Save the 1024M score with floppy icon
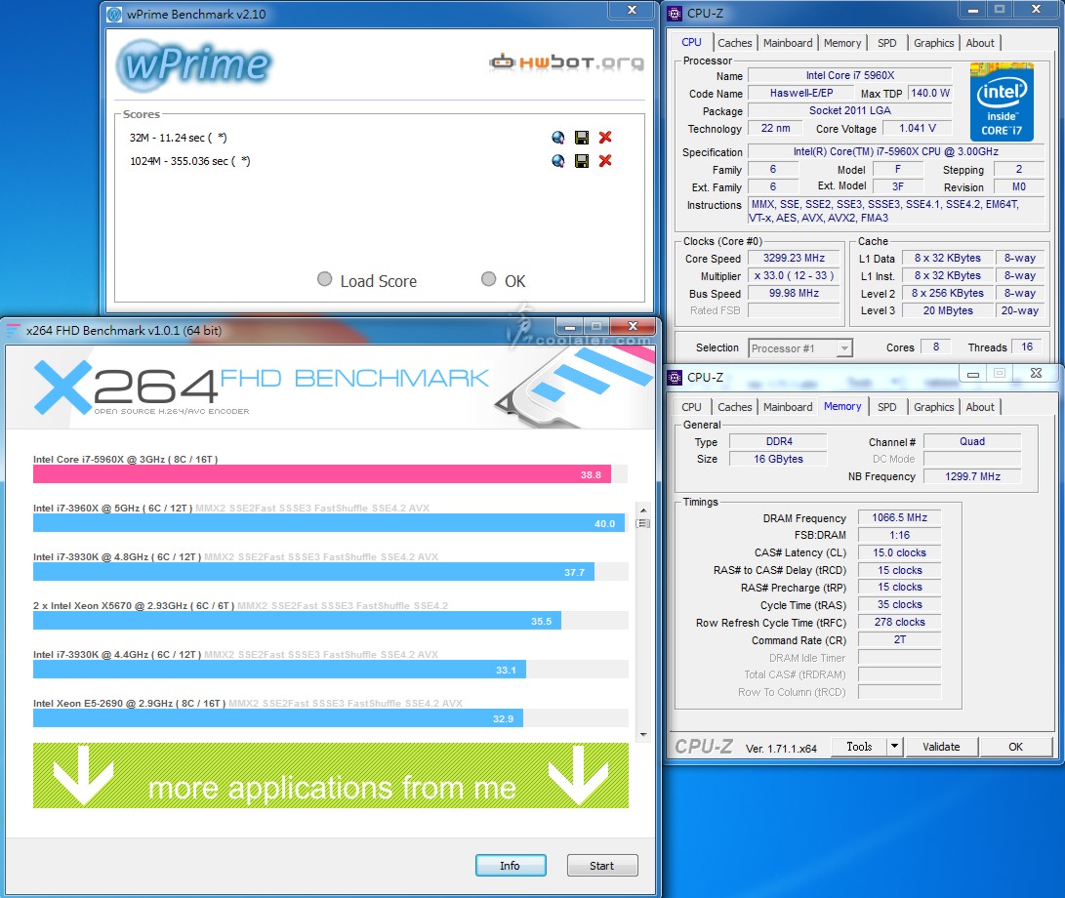The width and height of the screenshot is (1065, 898). (x=582, y=161)
